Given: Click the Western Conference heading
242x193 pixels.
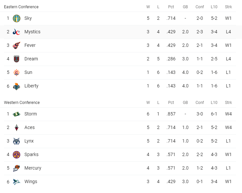Looking at the screenshot, I should point(22,103).
